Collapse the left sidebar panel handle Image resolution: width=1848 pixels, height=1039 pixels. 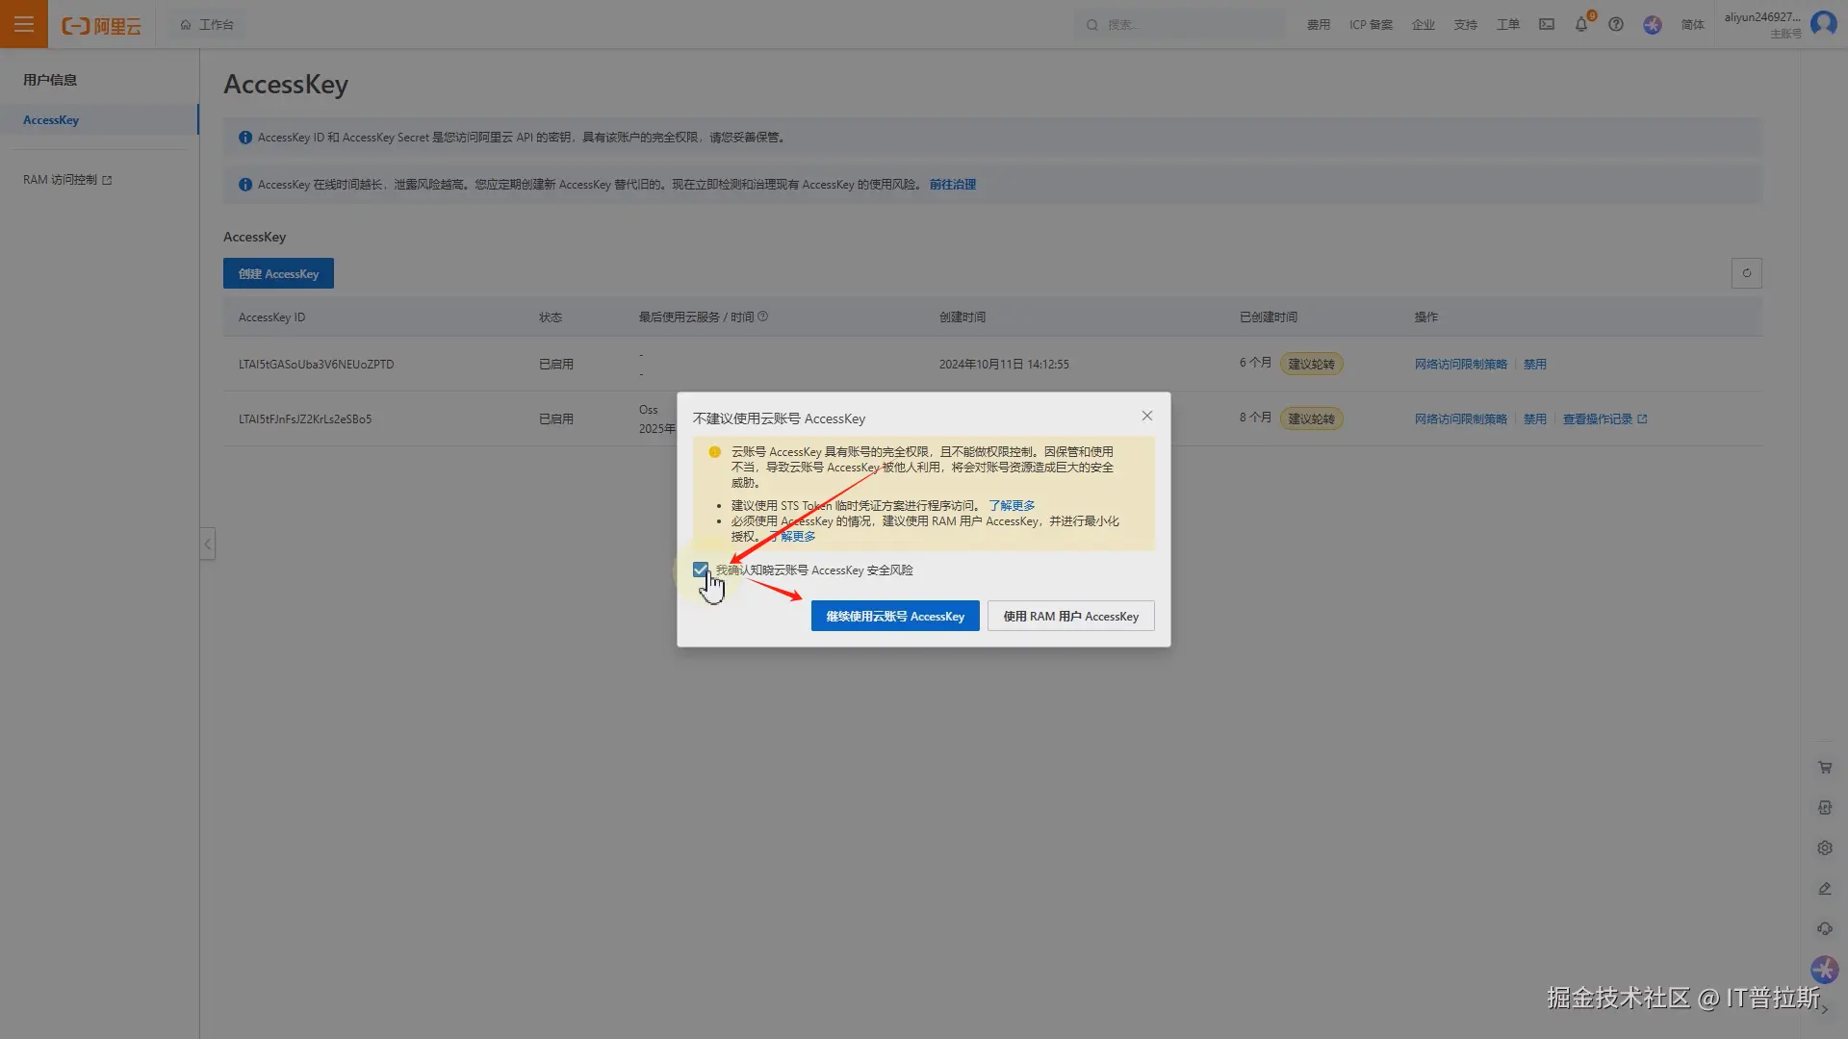tap(207, 545)
